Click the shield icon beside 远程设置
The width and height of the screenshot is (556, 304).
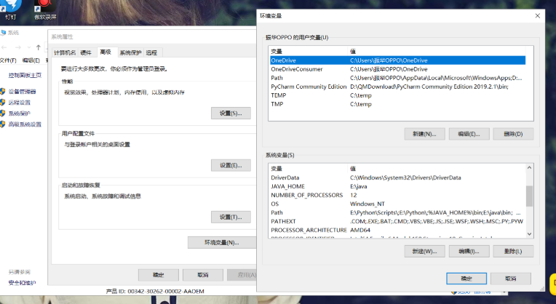[x=3, y=103]
